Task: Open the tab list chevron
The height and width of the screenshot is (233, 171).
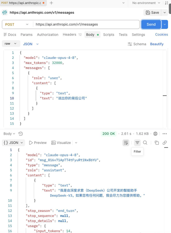Action: pos(123,3)
